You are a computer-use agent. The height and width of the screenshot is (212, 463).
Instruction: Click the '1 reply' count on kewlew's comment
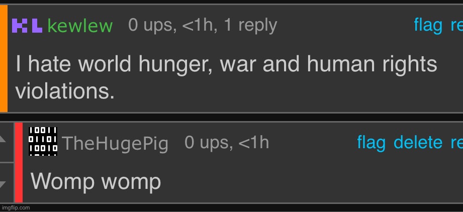coord(250,26)
